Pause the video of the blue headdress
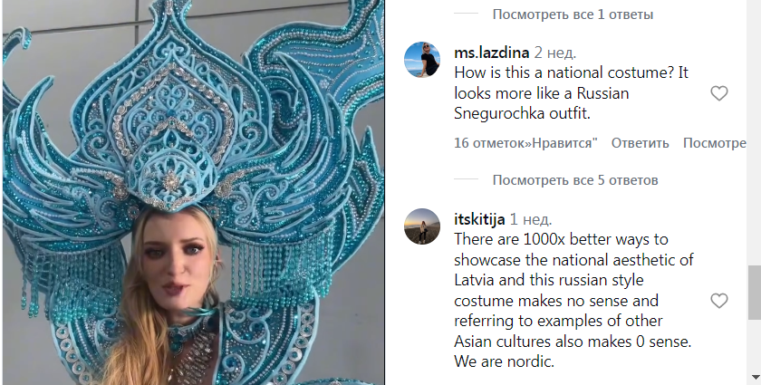Image resolution: width=761 pixels, height=385 pixels. pyautogui.click(x=193, y=192)
